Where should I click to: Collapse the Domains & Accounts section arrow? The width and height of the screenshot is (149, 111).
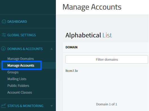point(52,49)
